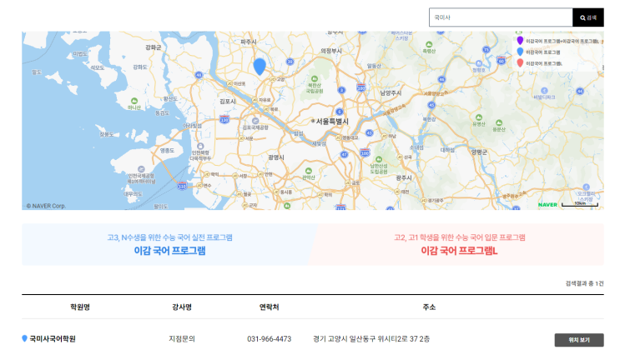Open the 이감 국어 프로그램 blue tab
This screenshot has width=620, height=350.
[169, 244]
